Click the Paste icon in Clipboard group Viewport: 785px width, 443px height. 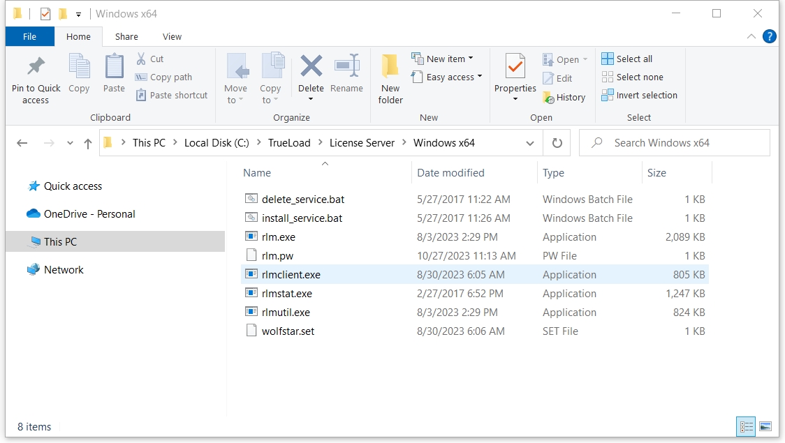pos(114,68)
